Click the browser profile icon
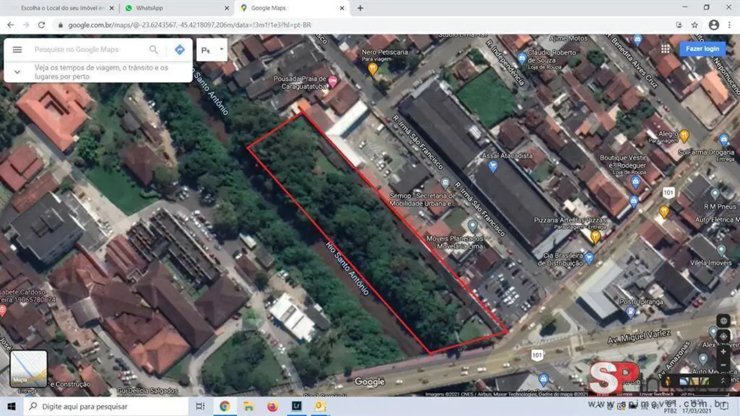 coord(712,24)
